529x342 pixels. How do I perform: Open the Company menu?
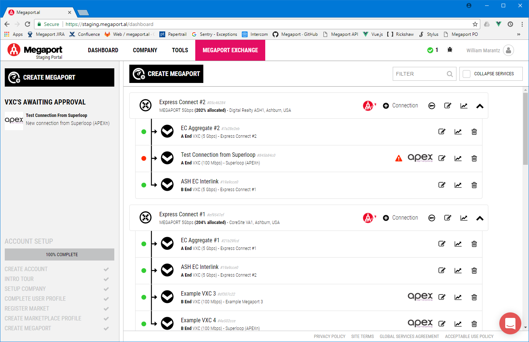pyautogui.click(x=145, y=50)
